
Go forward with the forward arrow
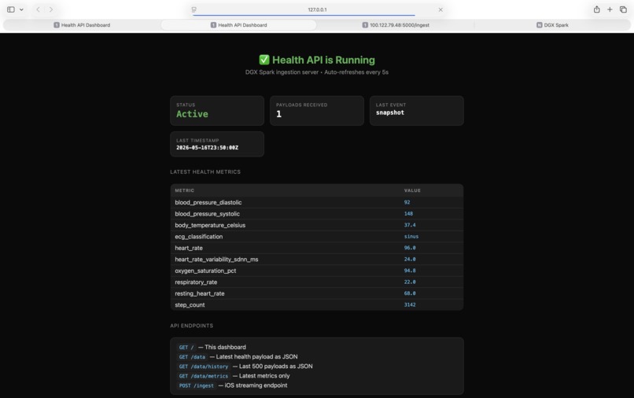[51, 9]
